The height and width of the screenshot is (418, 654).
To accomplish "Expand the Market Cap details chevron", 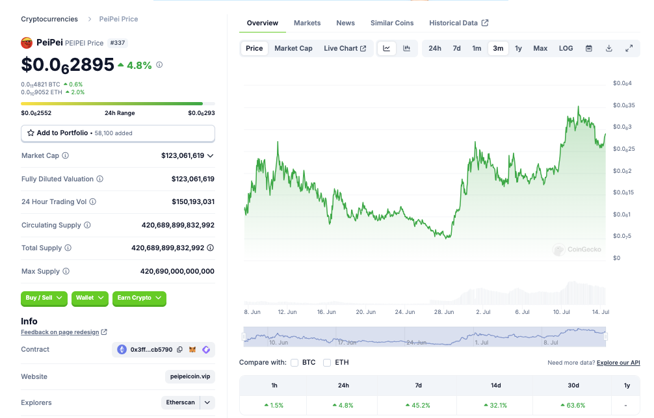I will [210, 155].
